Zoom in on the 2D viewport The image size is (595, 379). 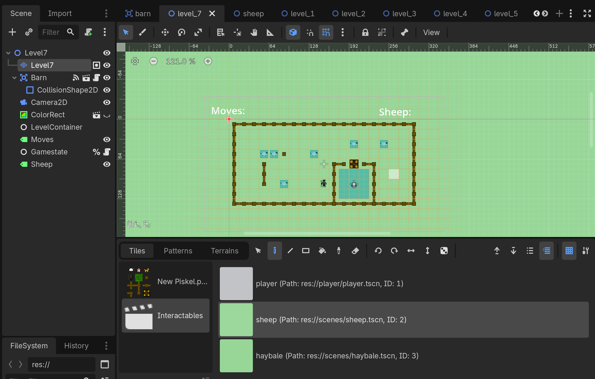tap(208, 61)
